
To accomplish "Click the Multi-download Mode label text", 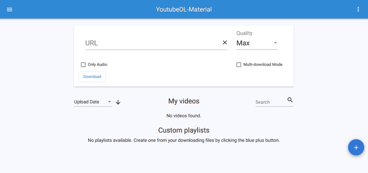I will pyautogui.click(x=263, y=65).
